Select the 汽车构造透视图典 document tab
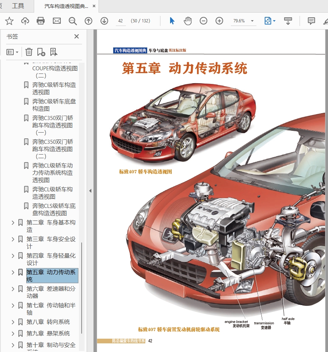The image size is (328, 352). (x=66, y=6)
